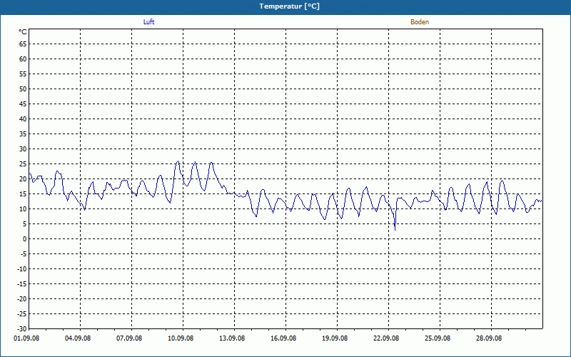Click the highest temperature peak before 10.09.08
571x357 pixels.
(178, 161)
